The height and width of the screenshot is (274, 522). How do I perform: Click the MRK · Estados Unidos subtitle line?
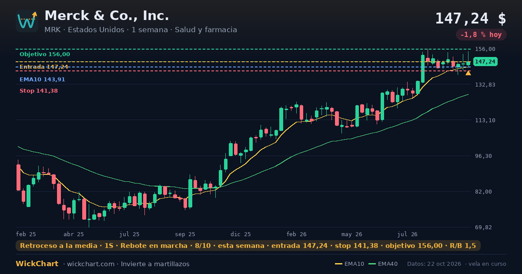tap(141, 30)
